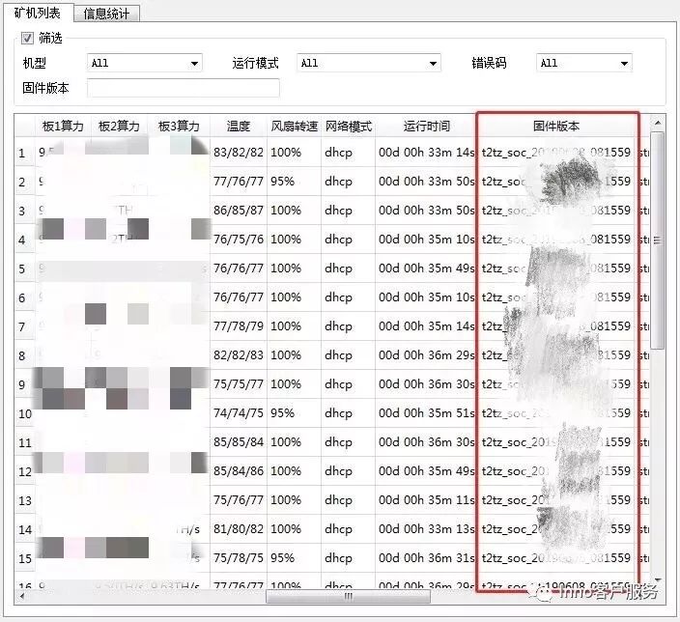Click the 网络模式 column header

coord(348,127)
